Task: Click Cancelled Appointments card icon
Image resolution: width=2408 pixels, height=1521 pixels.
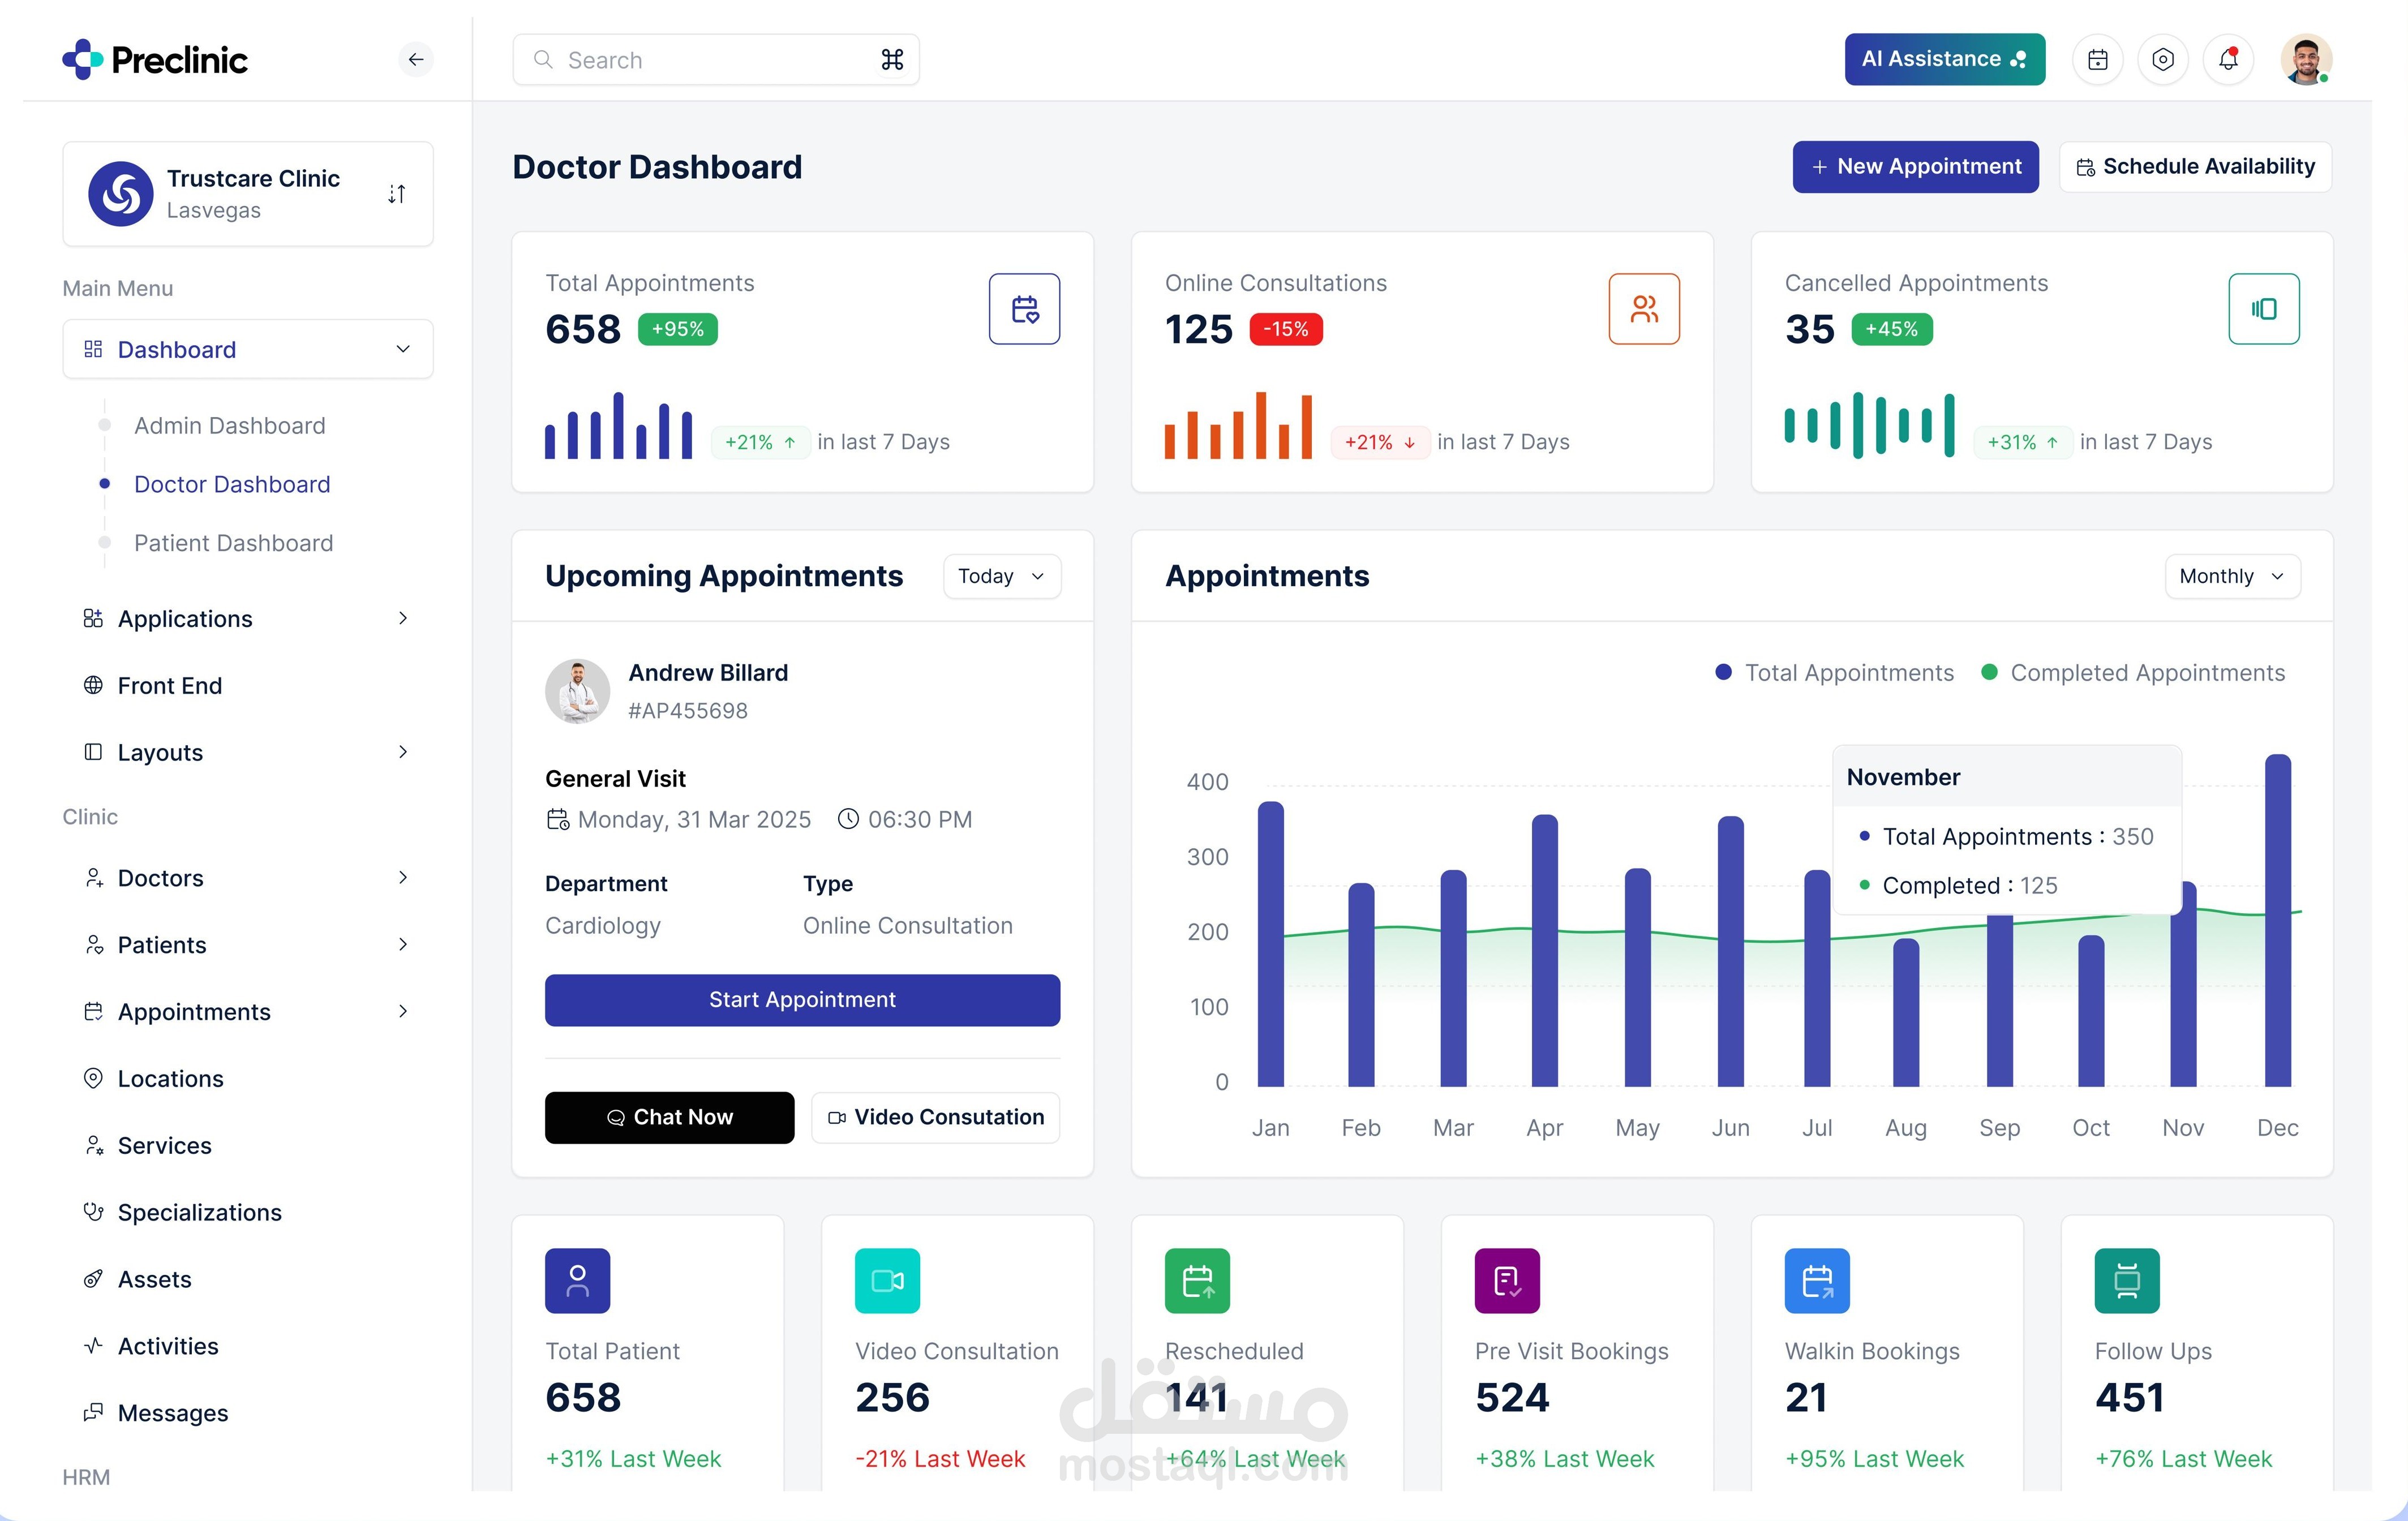Action: [2264, 309]
